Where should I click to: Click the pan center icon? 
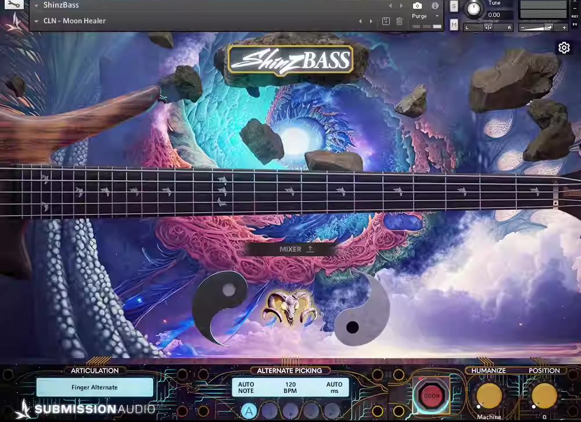click(488, 27)
